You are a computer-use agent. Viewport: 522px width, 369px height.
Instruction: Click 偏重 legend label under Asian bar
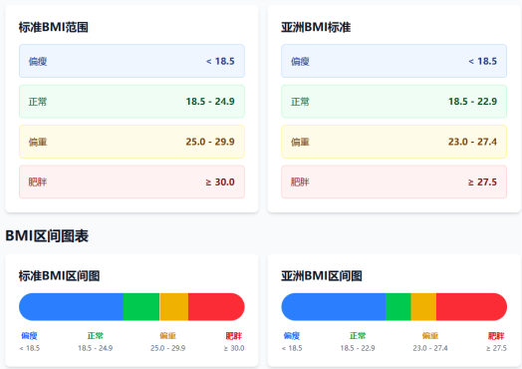click(x=430, y=336)
